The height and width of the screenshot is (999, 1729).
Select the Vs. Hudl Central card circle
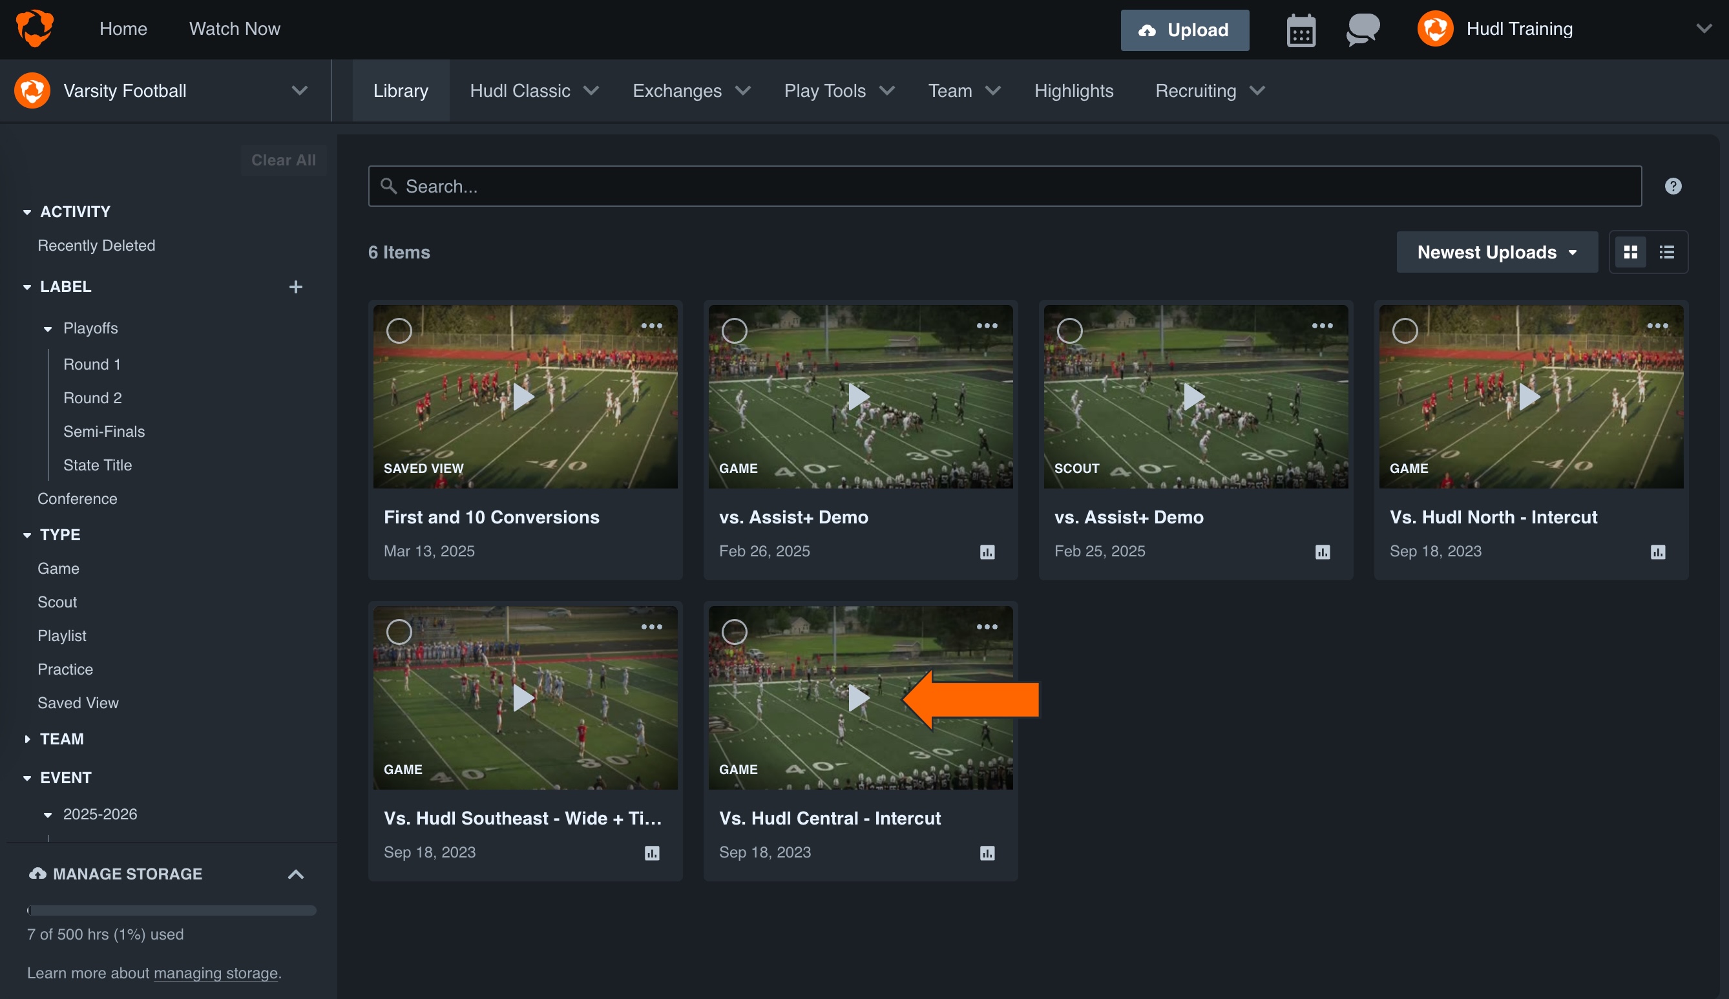point(735,631)
